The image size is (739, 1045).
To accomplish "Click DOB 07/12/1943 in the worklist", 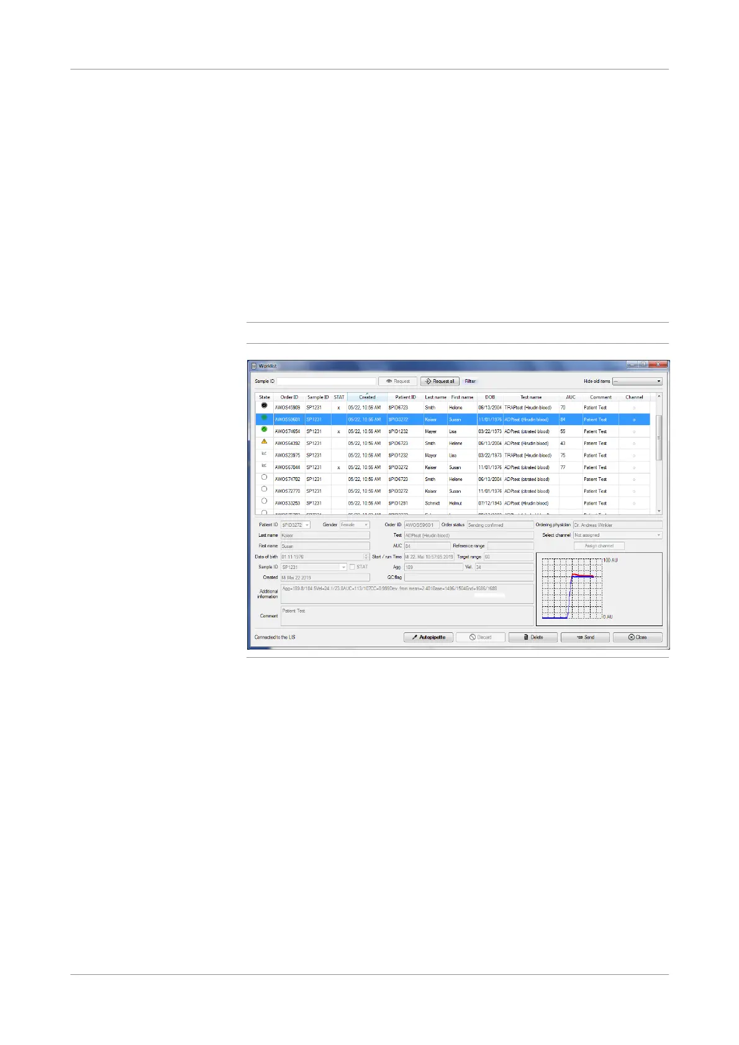I will point(490,503).
